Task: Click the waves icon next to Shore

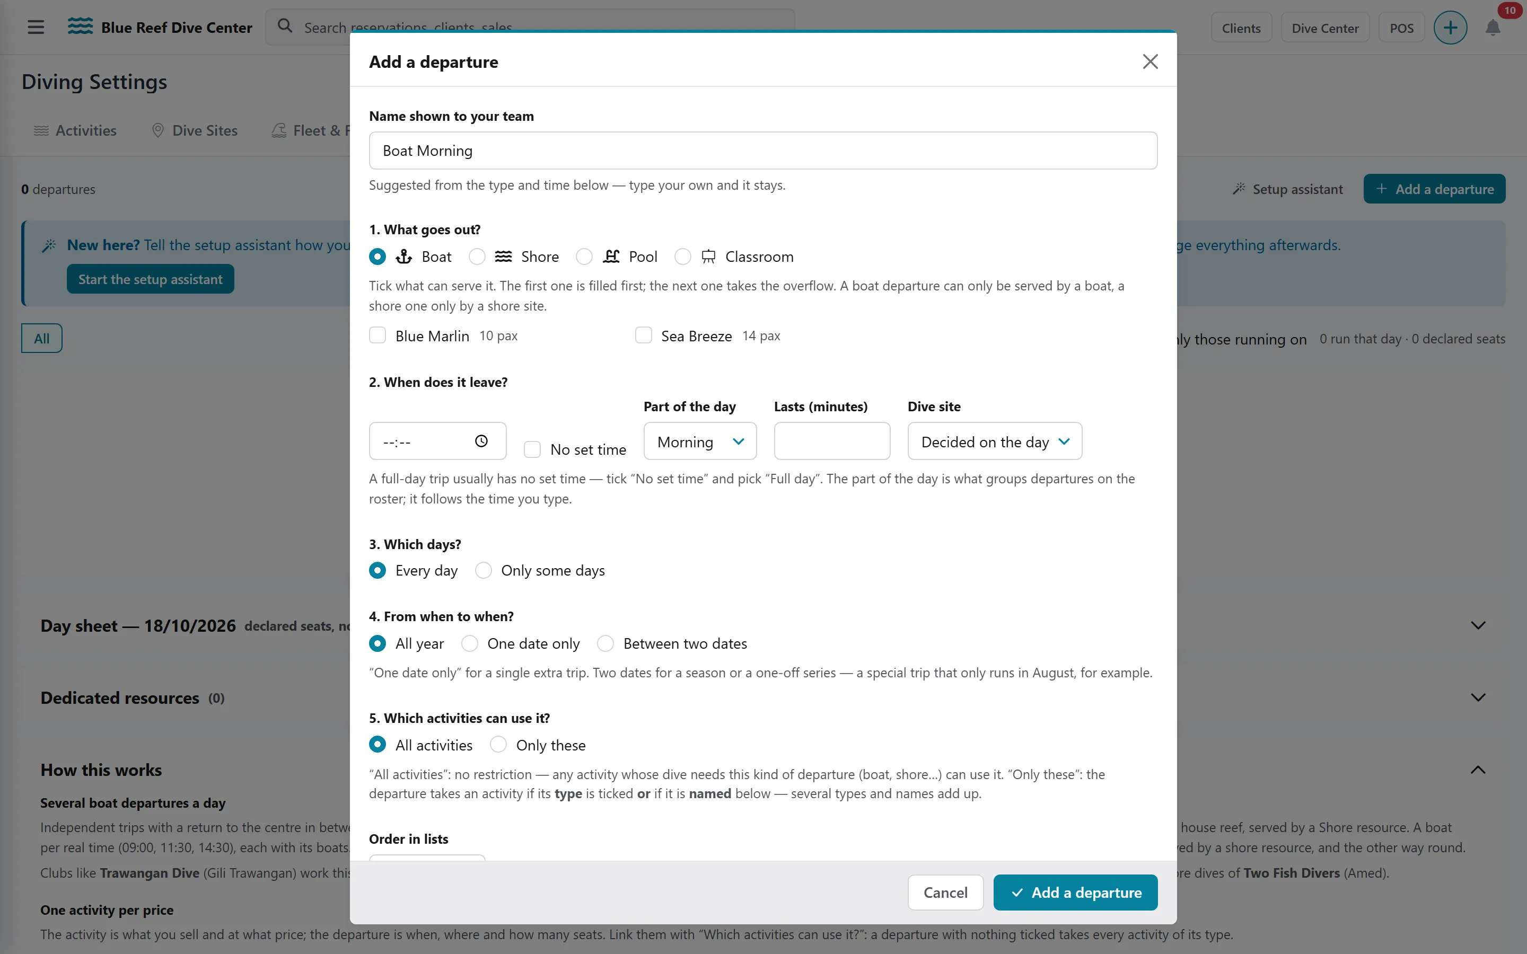Action: [503, 257]
